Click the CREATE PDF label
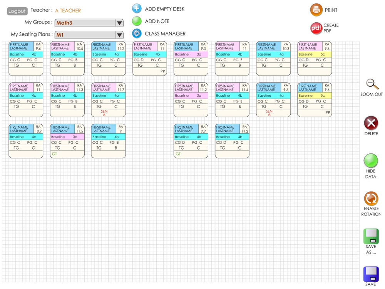Screen dimensions: 385x289 pos(331,28)
